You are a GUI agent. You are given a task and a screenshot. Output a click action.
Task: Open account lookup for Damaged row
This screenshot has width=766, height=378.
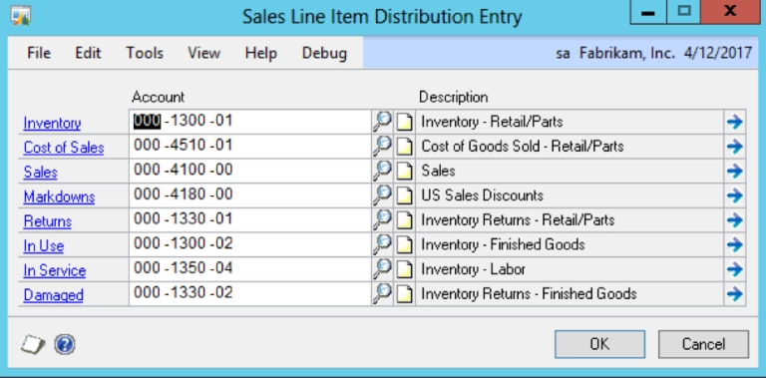383,293
